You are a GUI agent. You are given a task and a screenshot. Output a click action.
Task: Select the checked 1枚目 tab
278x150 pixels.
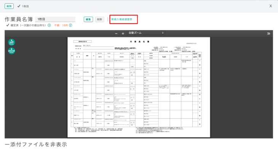coord(23,6)
